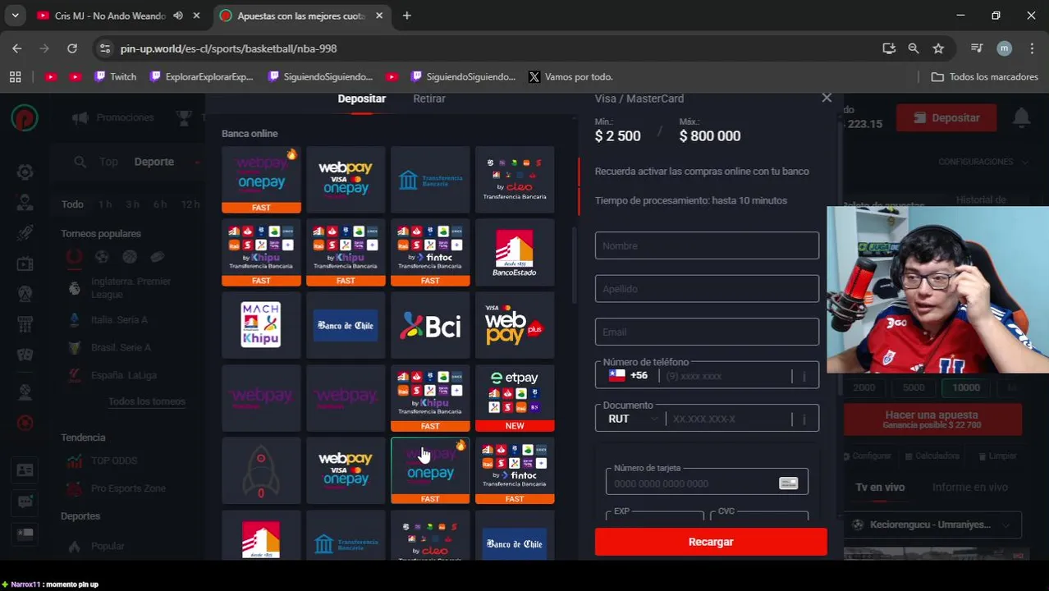The height and width of the screenshot is (591, 1049).
Task: Open Todos los torneos link
Action: pyautogui.click(x=147, y=401)
